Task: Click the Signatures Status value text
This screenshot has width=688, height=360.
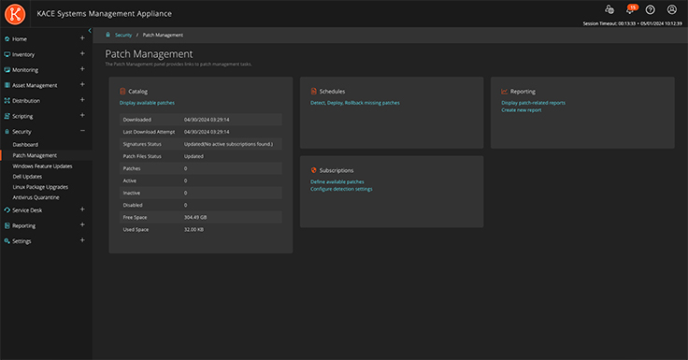Action: click(228, 144)
